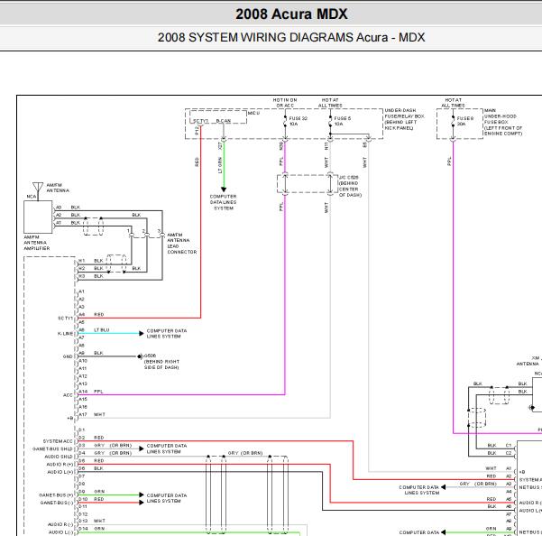Click "COMPUTER DATA LINES SYSTEM" below LT GRN wire

(224, 202)
